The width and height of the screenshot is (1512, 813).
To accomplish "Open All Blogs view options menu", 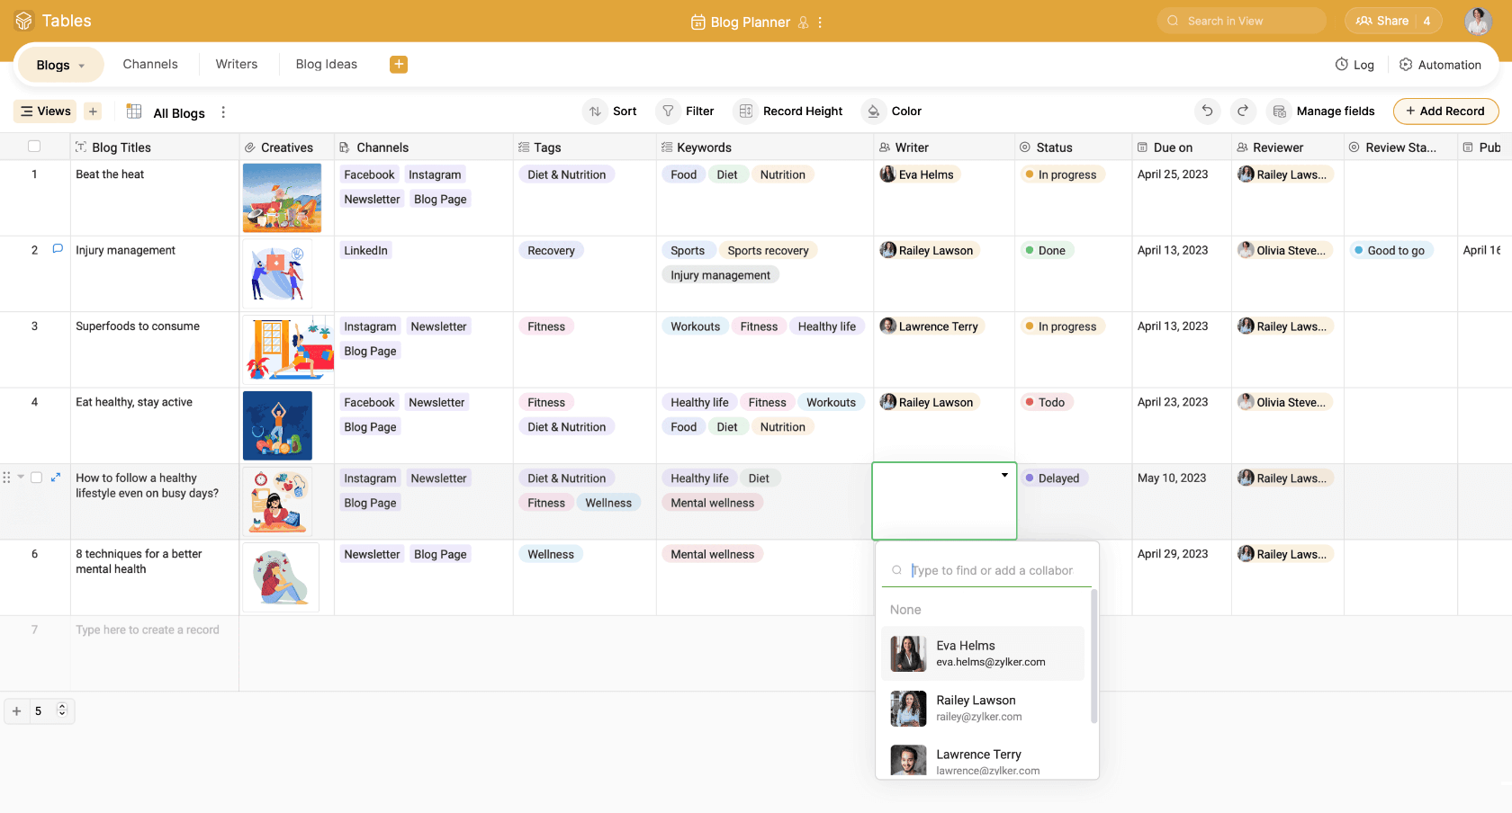I will coord(223,112).
